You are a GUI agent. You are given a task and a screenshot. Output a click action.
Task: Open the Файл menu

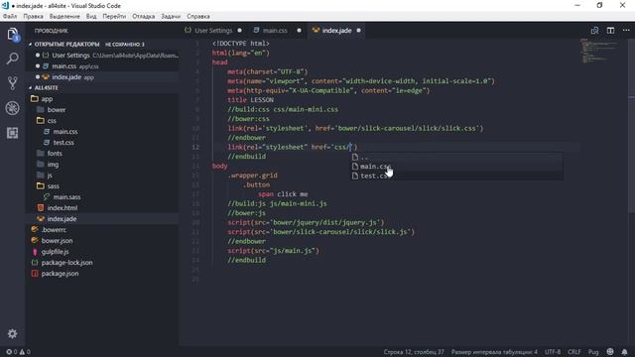[x=10, y=17]
